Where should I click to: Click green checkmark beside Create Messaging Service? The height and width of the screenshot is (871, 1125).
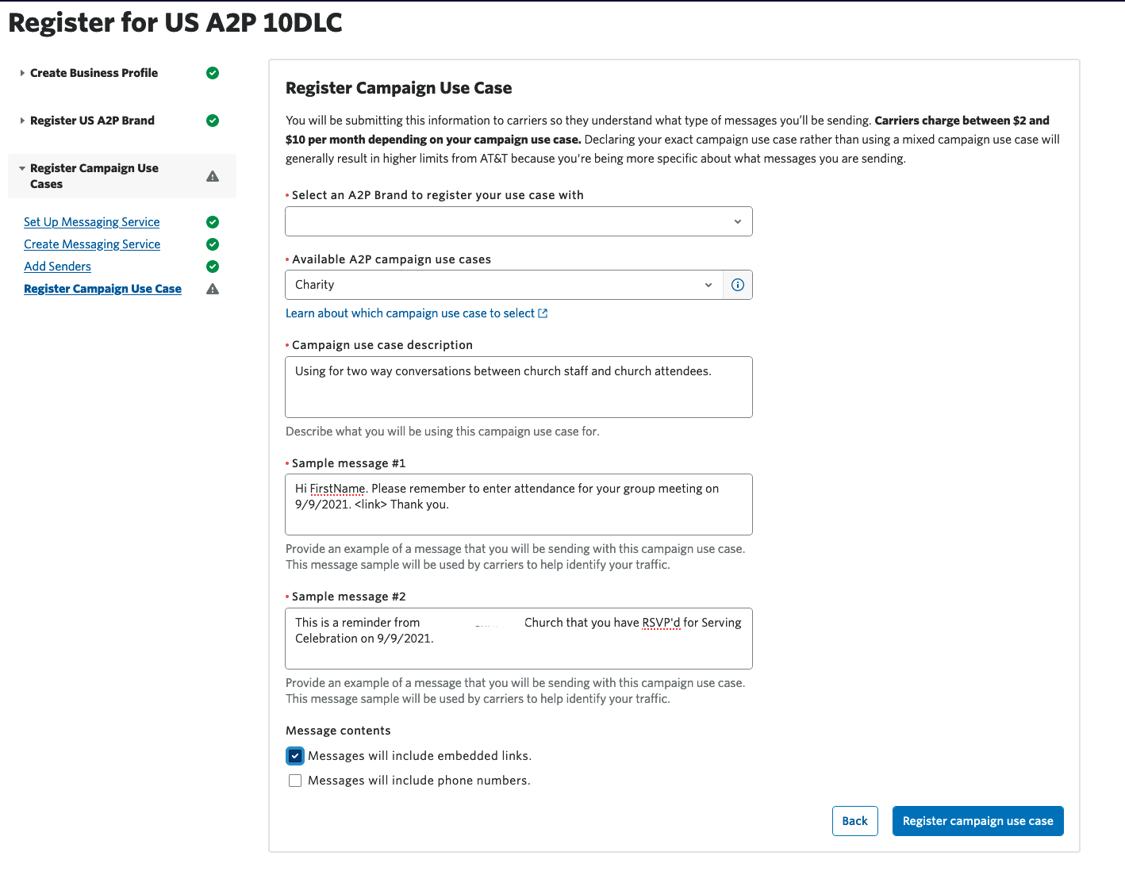213,244
